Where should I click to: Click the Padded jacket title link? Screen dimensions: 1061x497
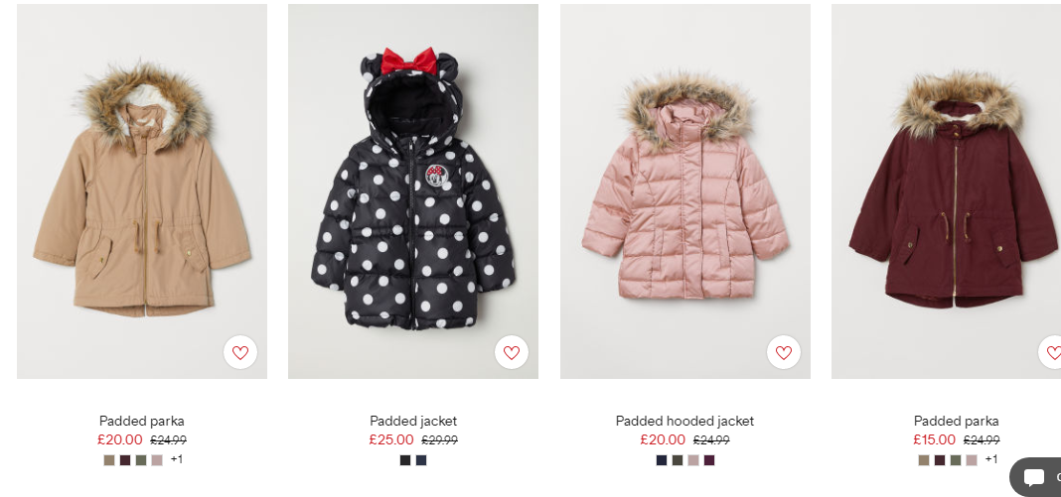[413, 421]
